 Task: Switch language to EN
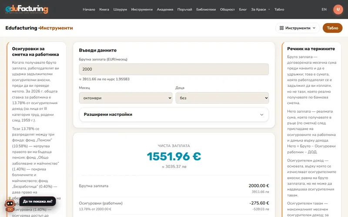point(324,9)
